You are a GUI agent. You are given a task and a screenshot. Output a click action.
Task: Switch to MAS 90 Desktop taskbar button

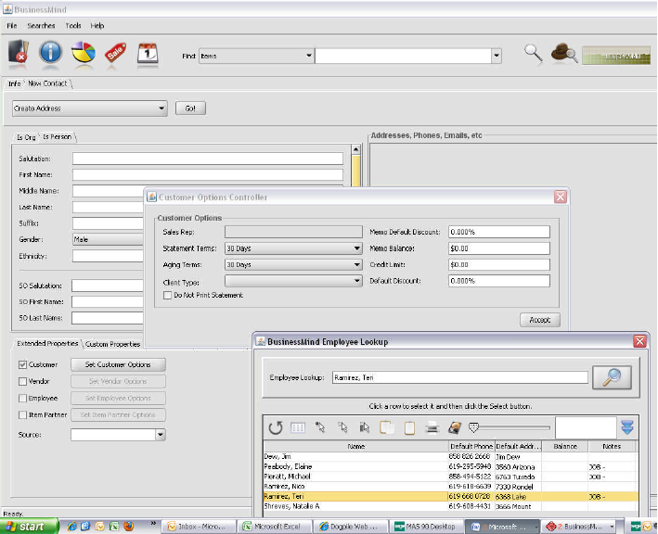[x=426, y=527]
